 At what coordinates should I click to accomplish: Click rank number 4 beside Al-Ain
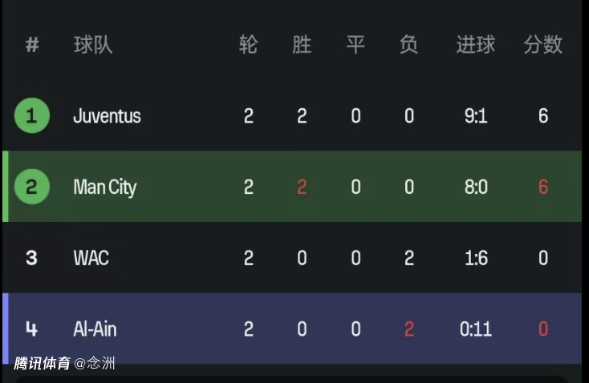(31, 329)
